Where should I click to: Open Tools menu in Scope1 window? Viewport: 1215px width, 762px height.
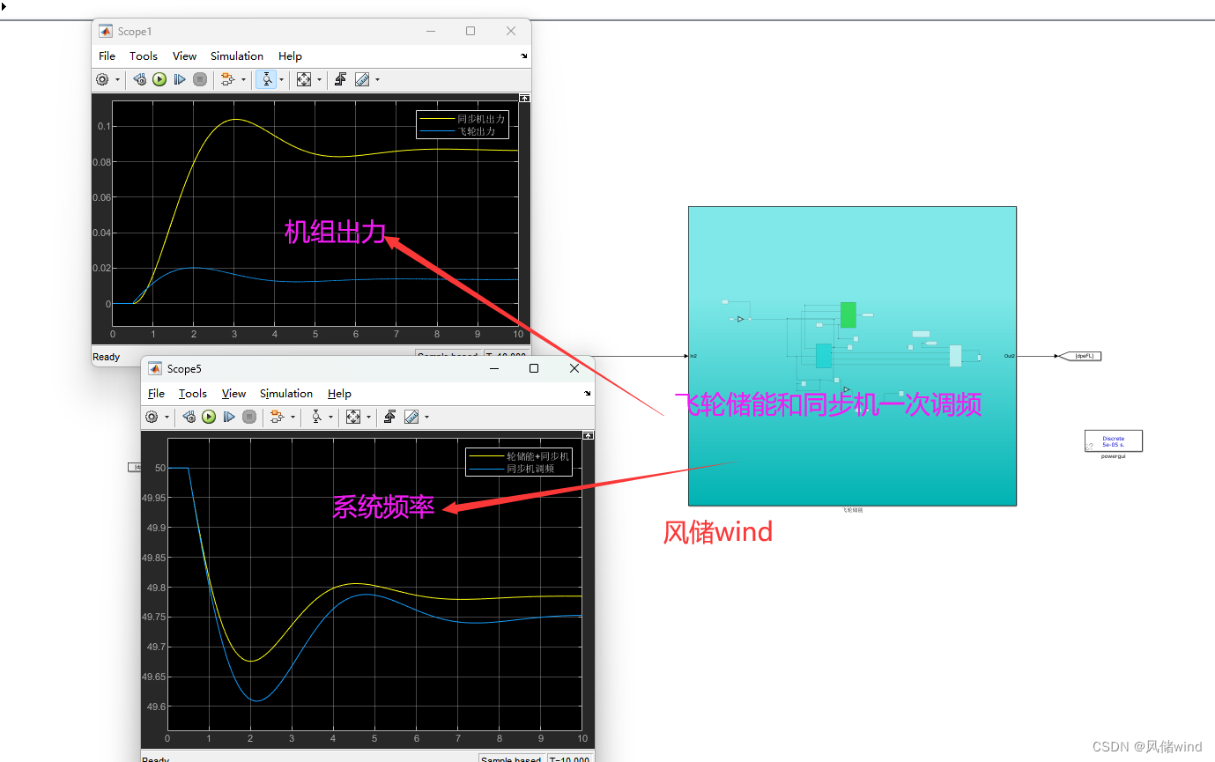[144, 55]
